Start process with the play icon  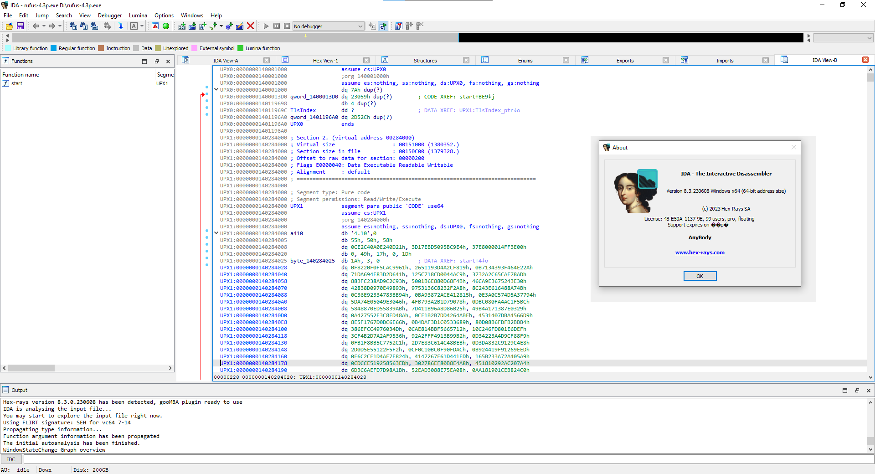pos(266,26)
